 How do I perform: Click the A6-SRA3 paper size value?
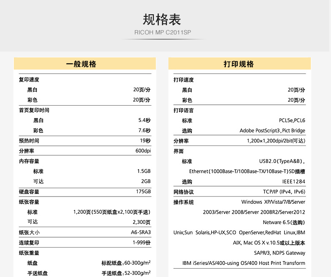click(141, 232)
